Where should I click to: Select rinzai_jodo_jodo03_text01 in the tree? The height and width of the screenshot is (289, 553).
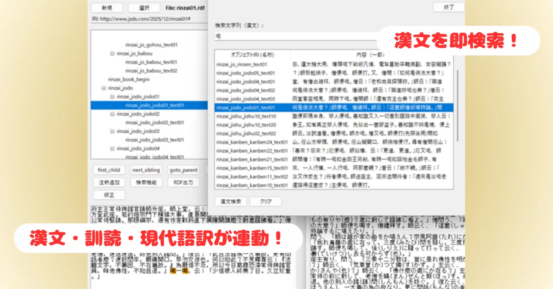click(155, 140)
